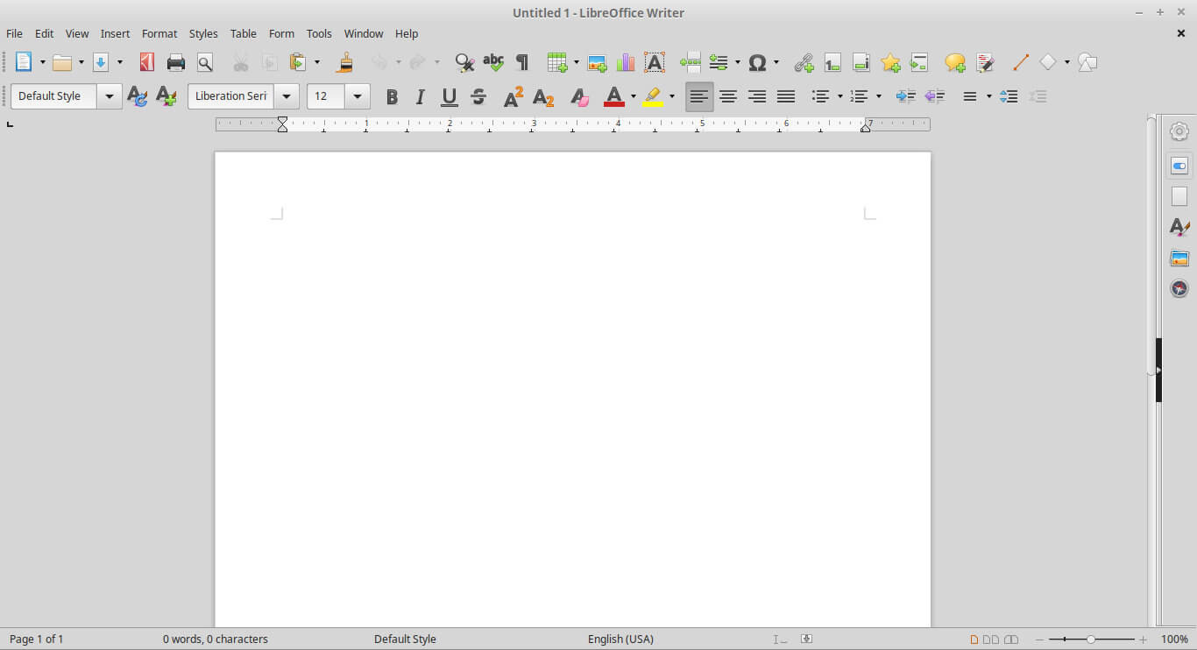Toggle Bold formatting

click(x=392, y=96)
